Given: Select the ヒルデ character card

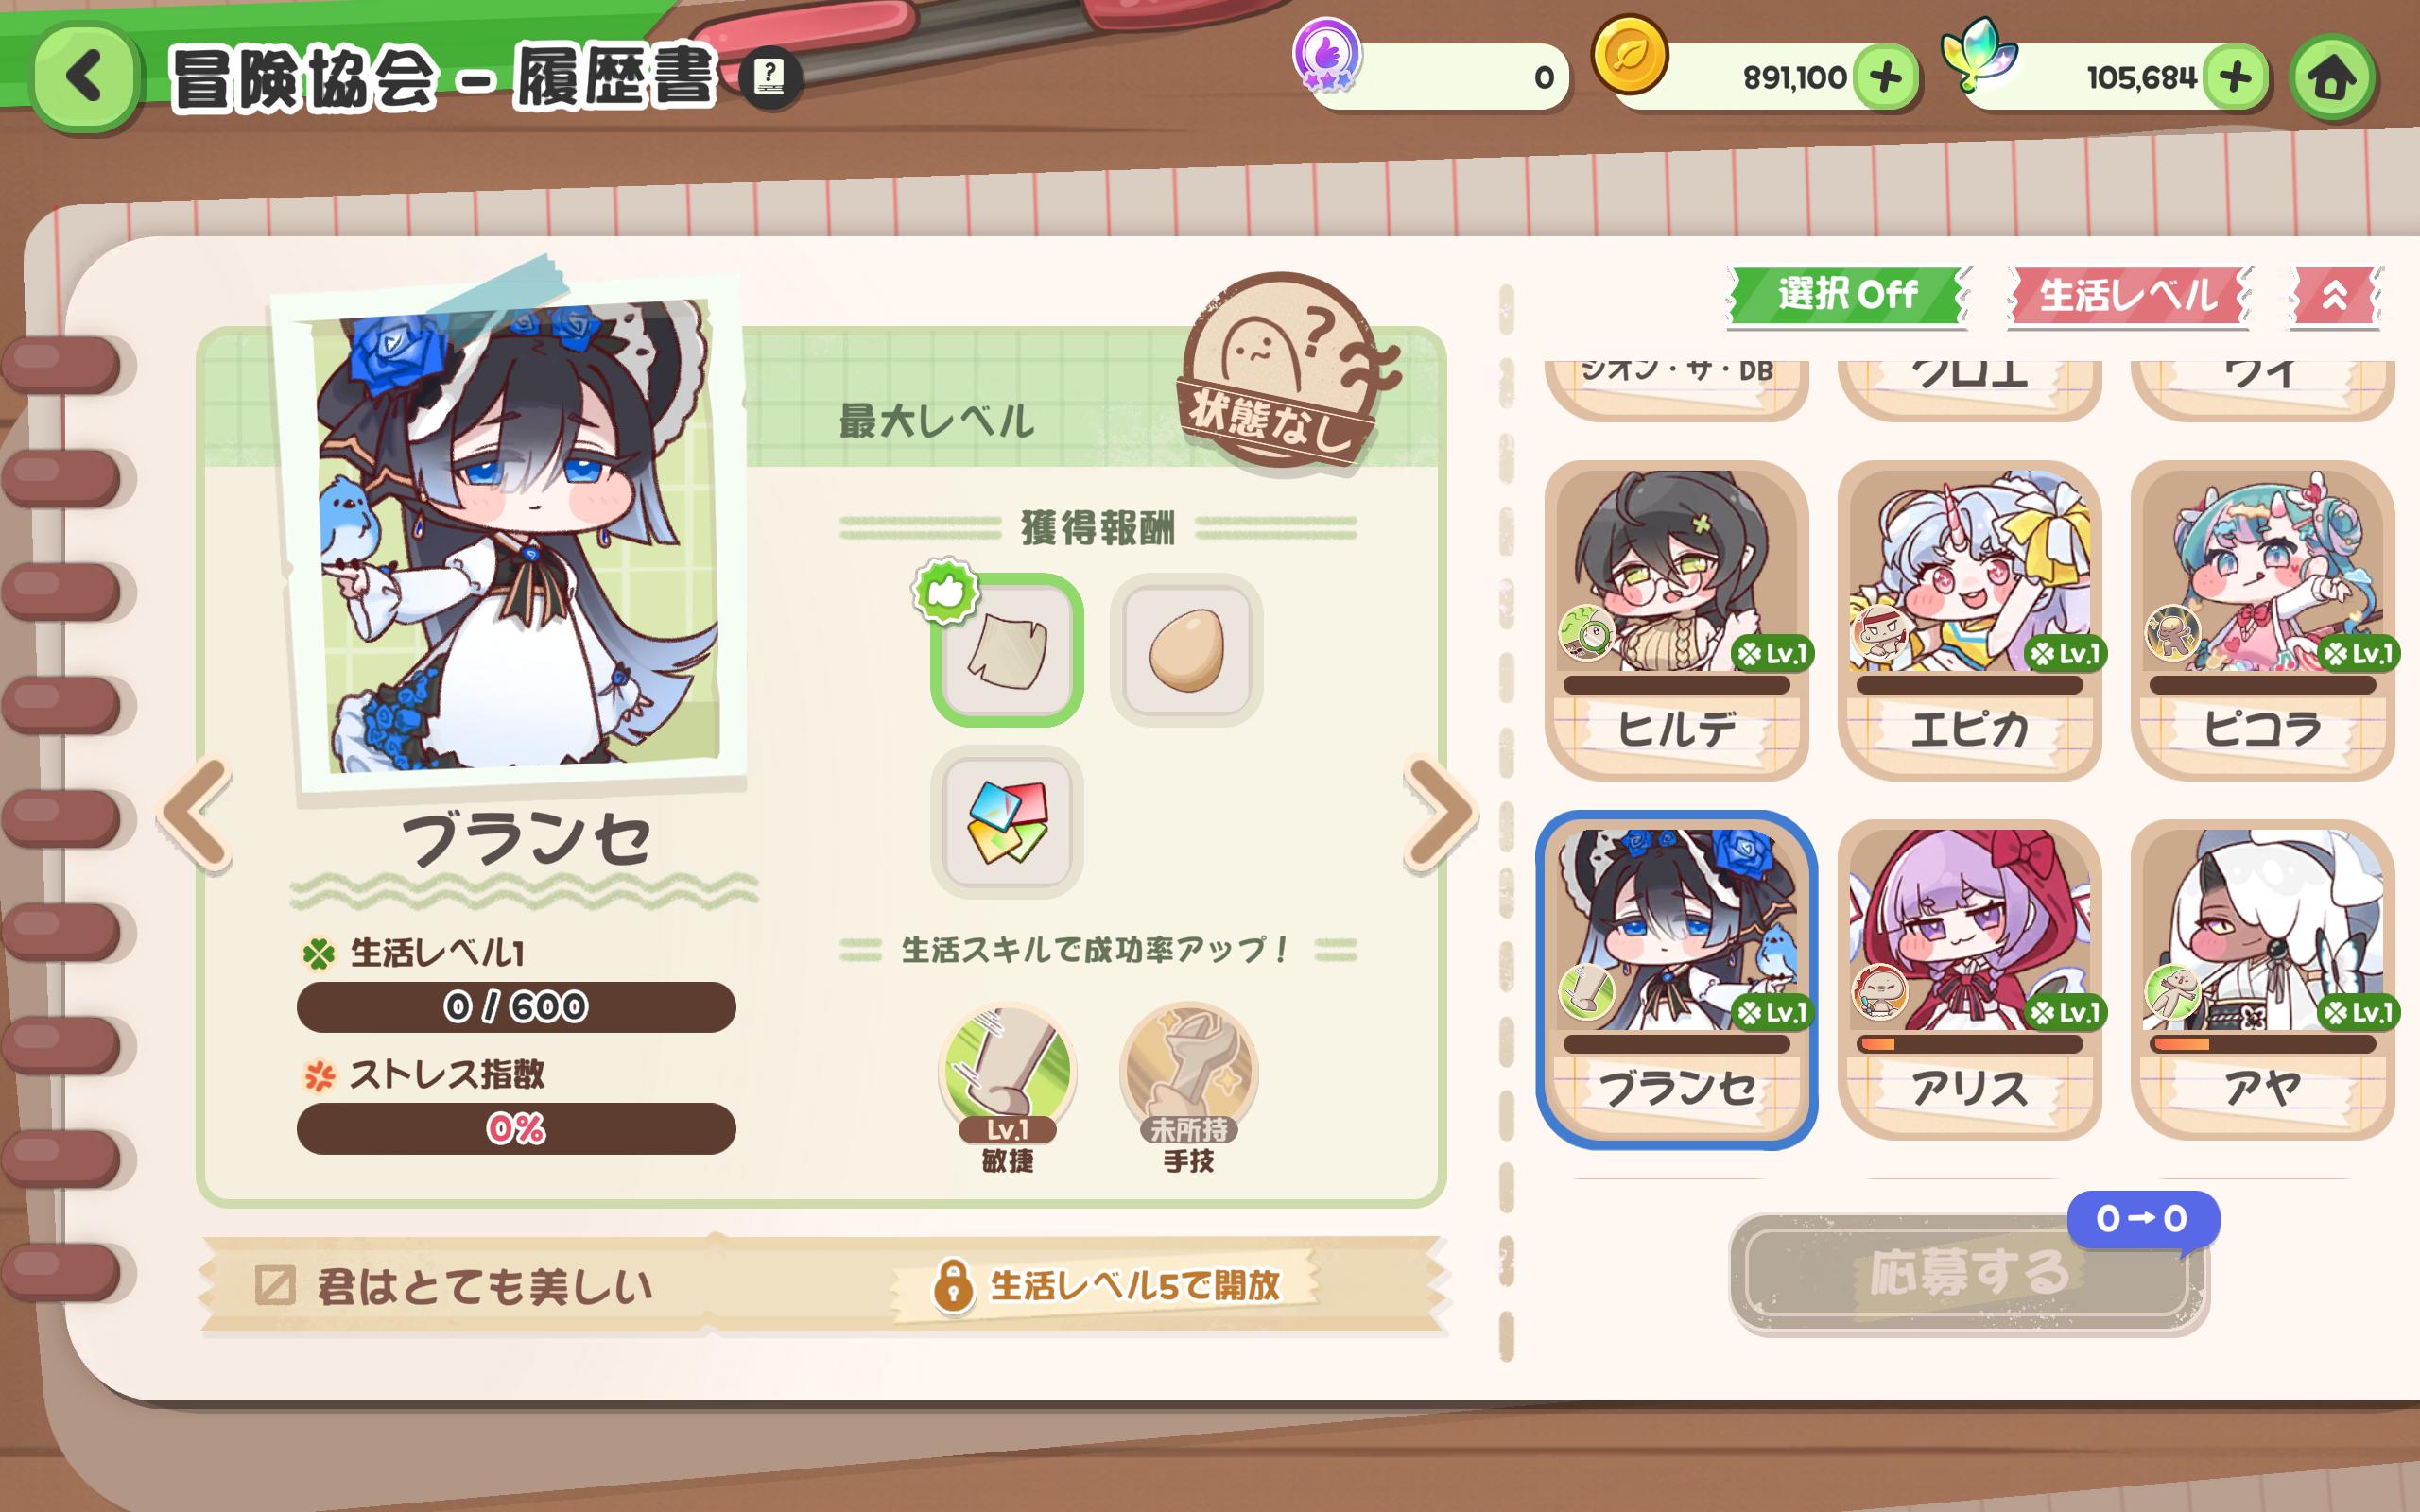Looking at the screenshot, I should [x=1676, y=620].
